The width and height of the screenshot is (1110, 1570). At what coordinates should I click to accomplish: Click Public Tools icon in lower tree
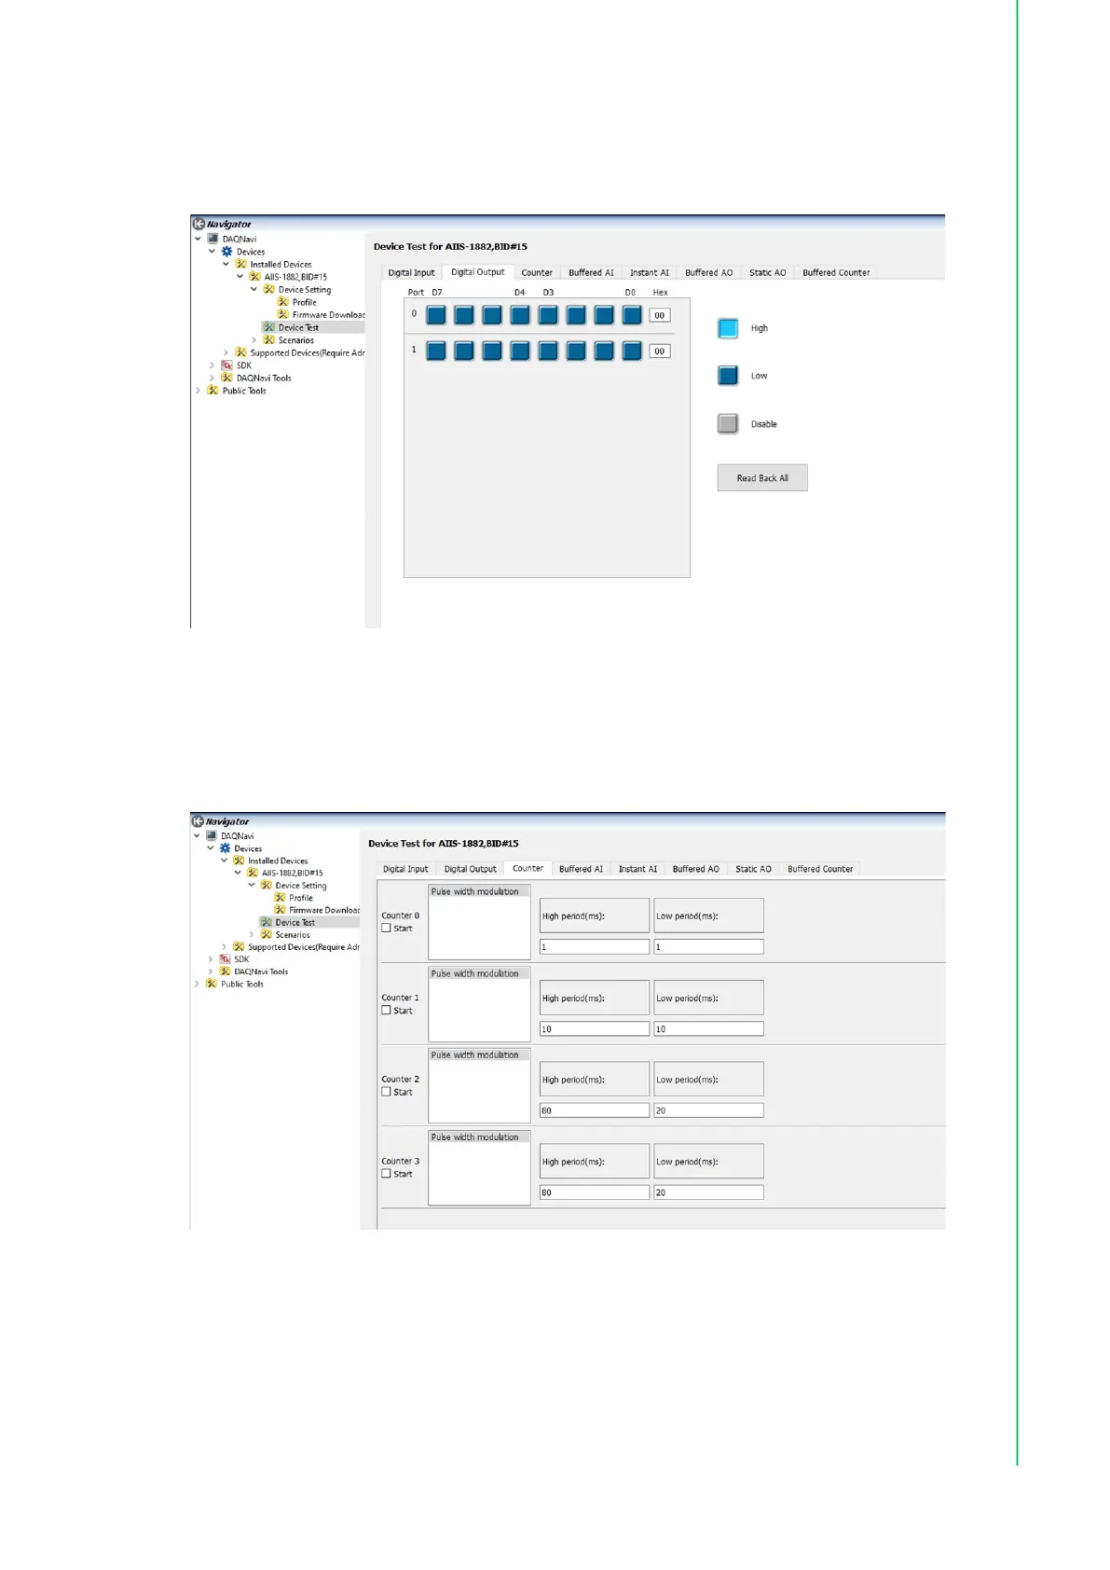pos(212,985)
